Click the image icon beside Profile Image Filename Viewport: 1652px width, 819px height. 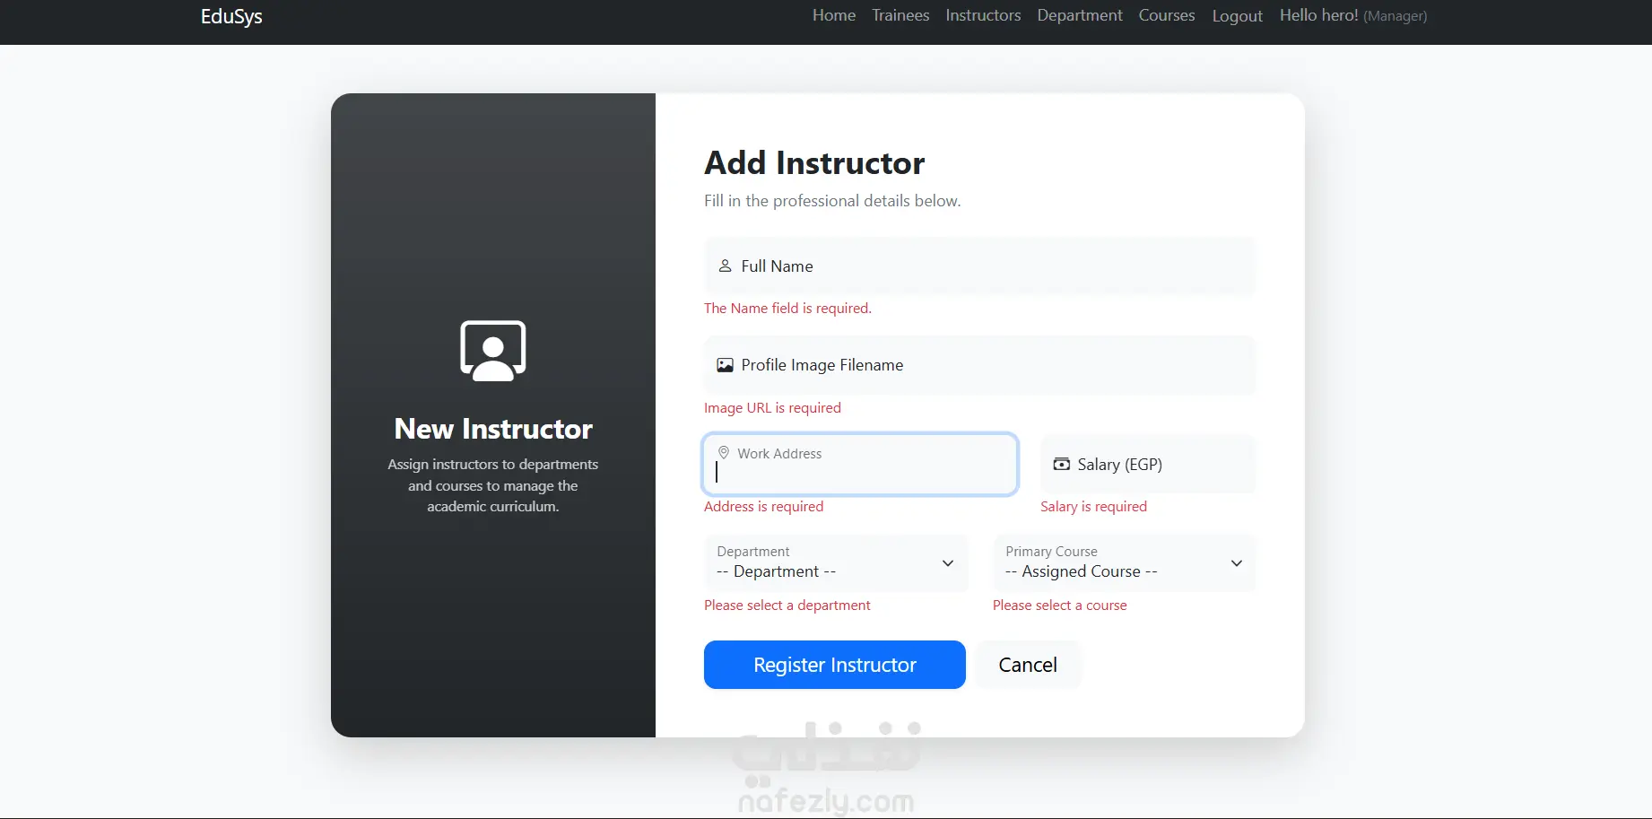pyautogui.click(x=725, y=365)
